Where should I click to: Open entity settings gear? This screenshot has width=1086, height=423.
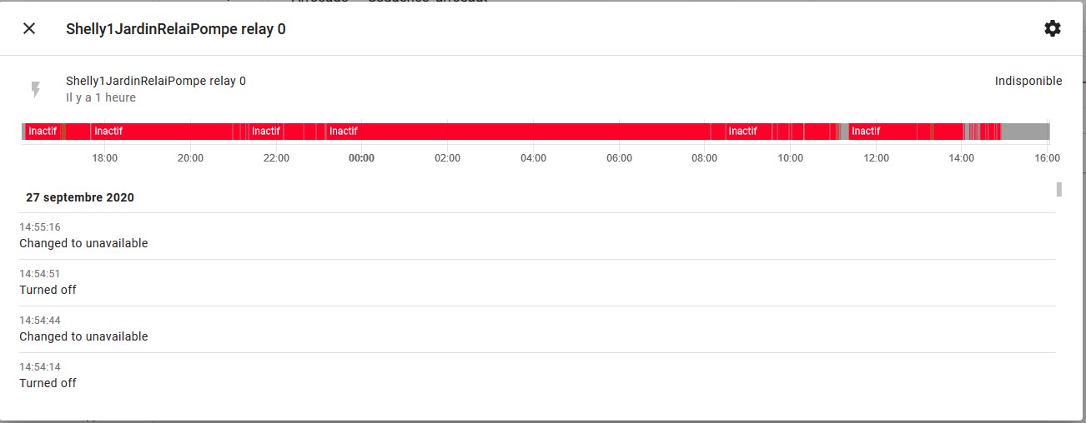click(1053, 28)
